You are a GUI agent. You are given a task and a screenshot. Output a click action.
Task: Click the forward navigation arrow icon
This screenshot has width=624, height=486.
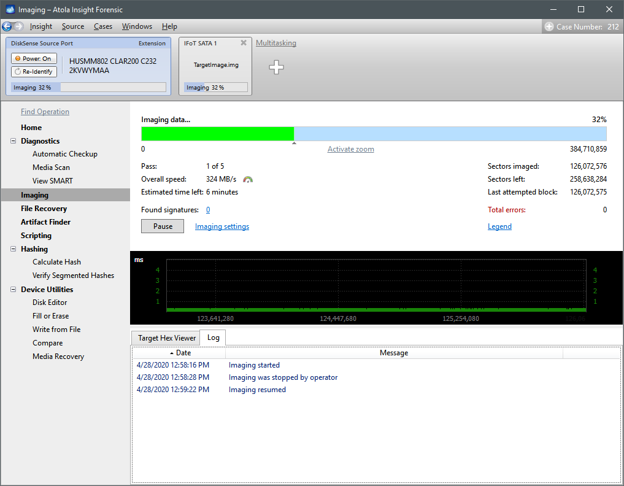pos(18,26)
